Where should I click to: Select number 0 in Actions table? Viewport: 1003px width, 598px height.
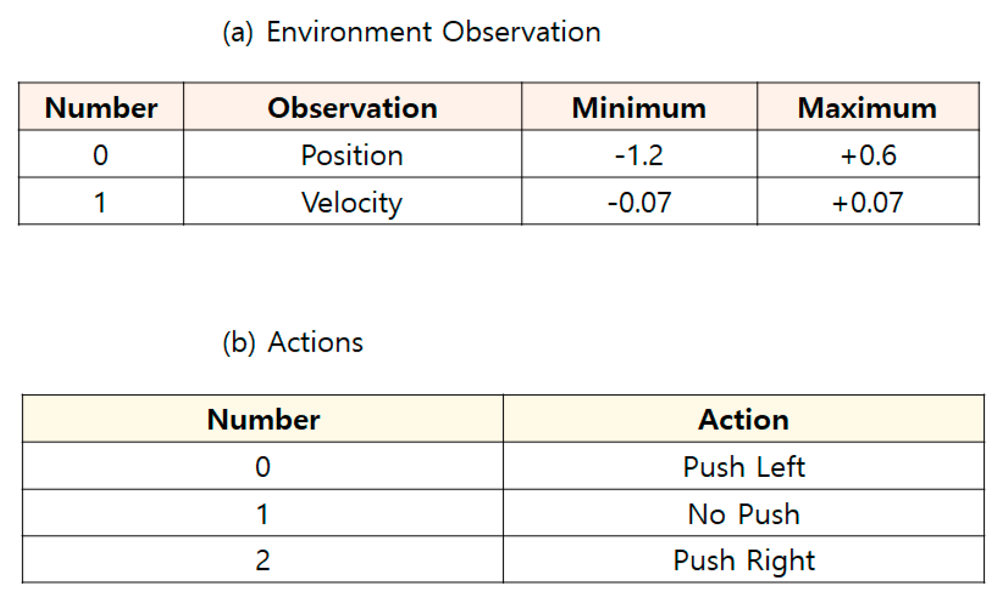[x=262, y=467]
